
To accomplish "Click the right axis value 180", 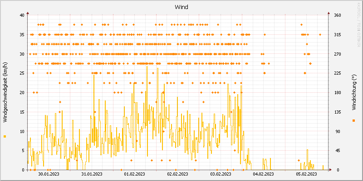I will [338, 93].
